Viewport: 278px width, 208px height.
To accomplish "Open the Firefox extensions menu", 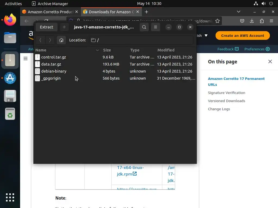I will (262, 21).
